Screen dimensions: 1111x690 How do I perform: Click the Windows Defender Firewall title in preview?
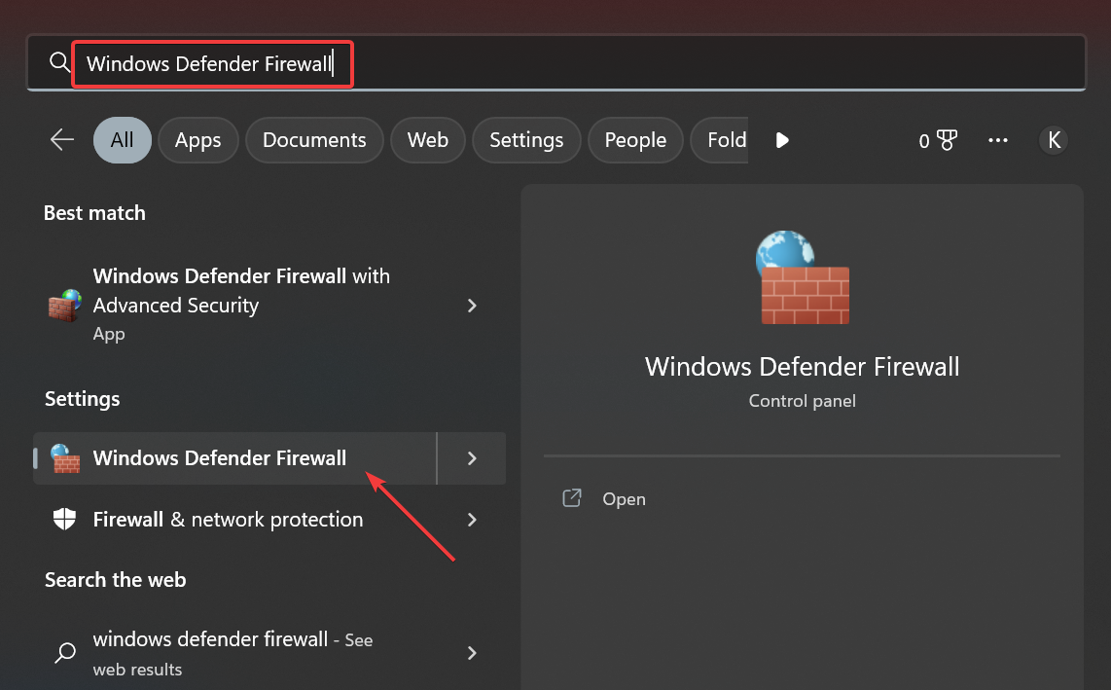802,367
